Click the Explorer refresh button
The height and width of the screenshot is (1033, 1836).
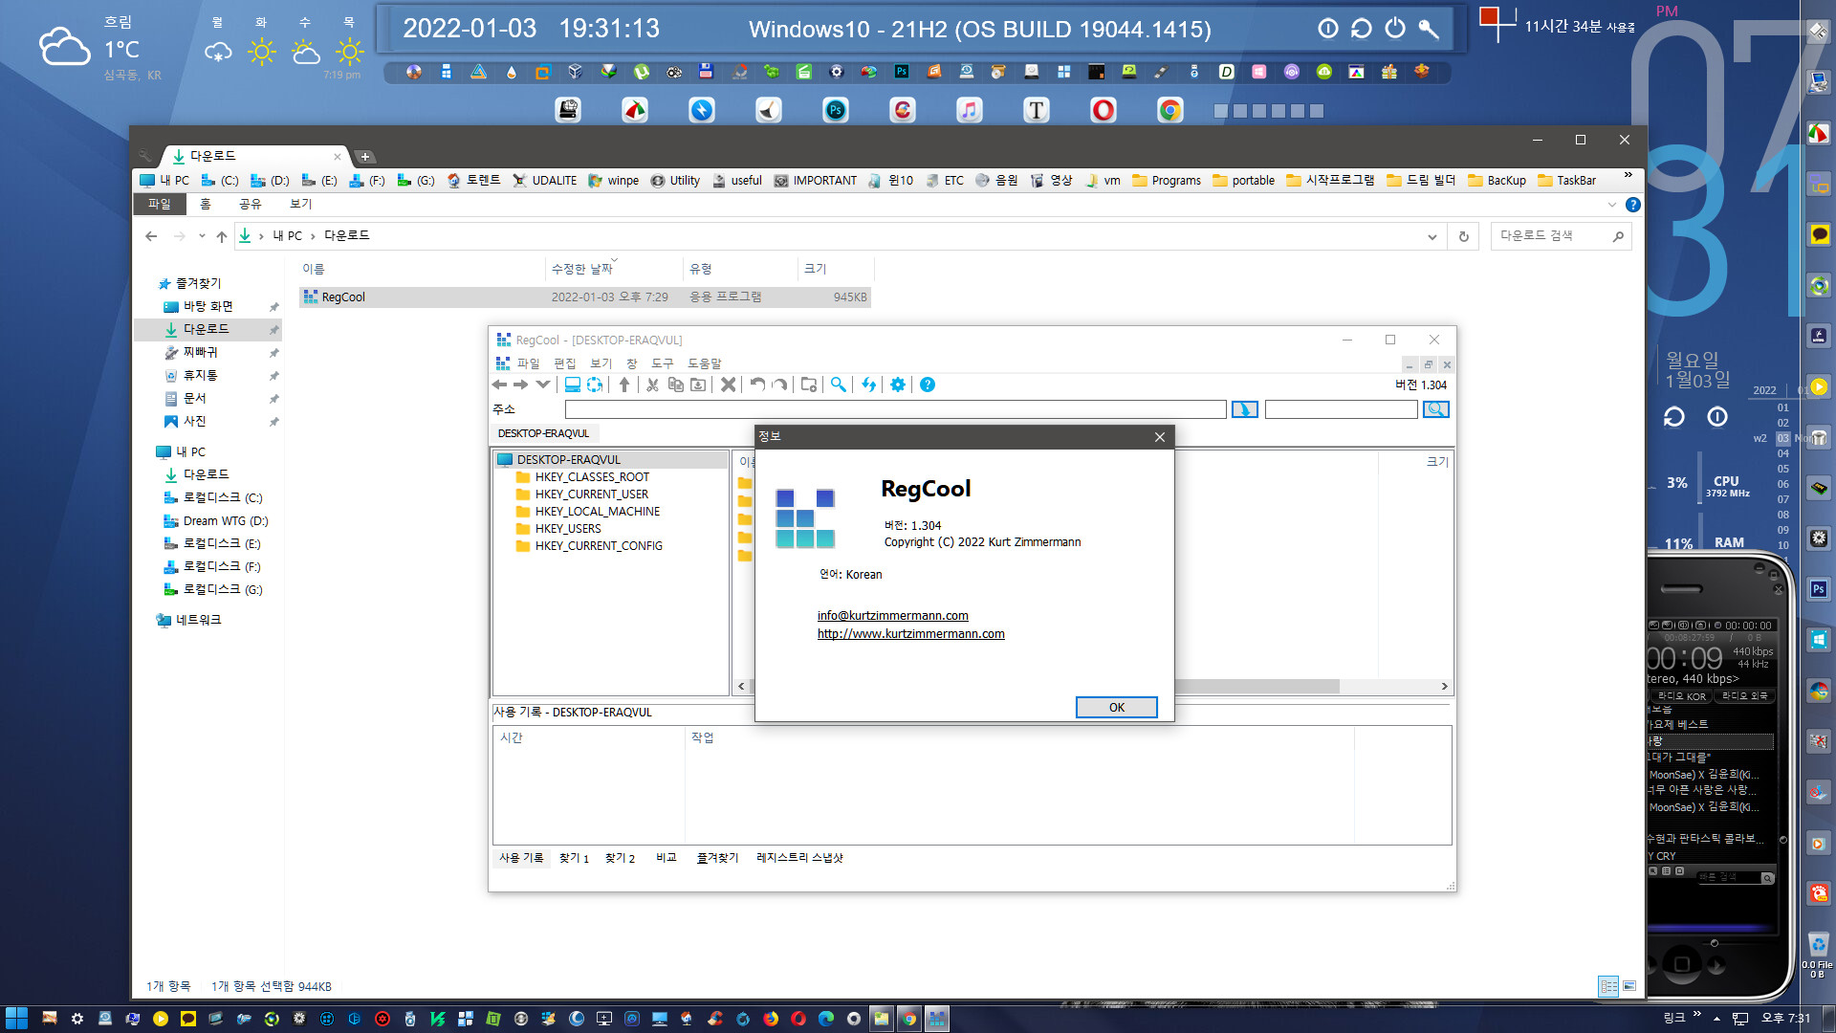coord(1463,236)
